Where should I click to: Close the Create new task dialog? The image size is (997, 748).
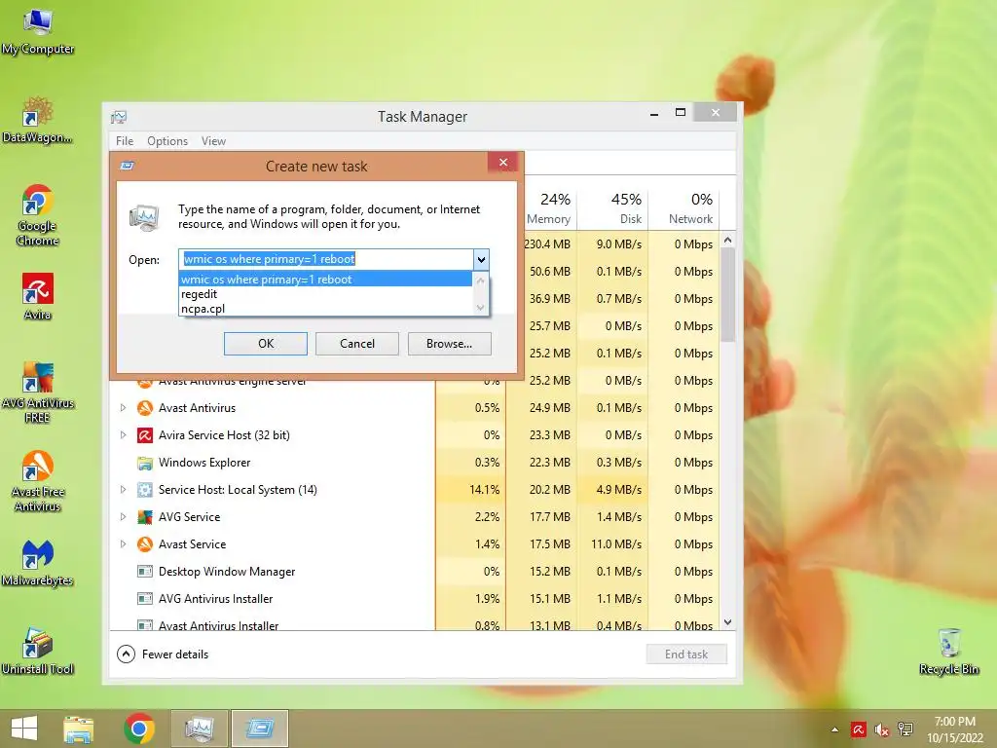[x=503, y=163]
